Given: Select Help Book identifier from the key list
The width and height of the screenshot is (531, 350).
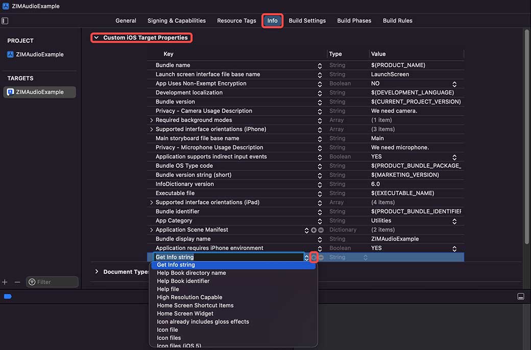Looking at the screenshot, I should tap(184, 281).
